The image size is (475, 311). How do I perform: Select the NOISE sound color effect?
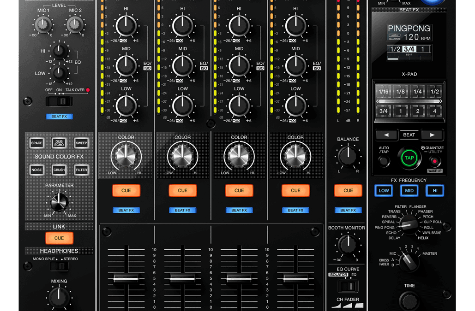point(36,170)
